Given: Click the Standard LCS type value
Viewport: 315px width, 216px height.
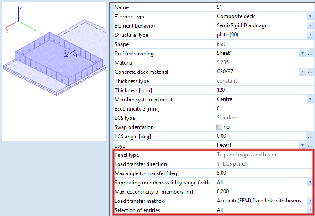Looking at the screenshot, I should tap(227, 118).
